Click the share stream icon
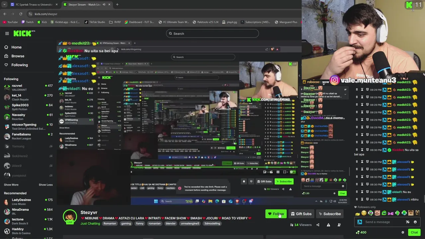The width and height of the screenshot is (425, 239). [318, 225]
